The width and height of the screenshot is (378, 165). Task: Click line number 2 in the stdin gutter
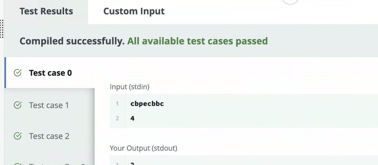[x=117, y=118]
